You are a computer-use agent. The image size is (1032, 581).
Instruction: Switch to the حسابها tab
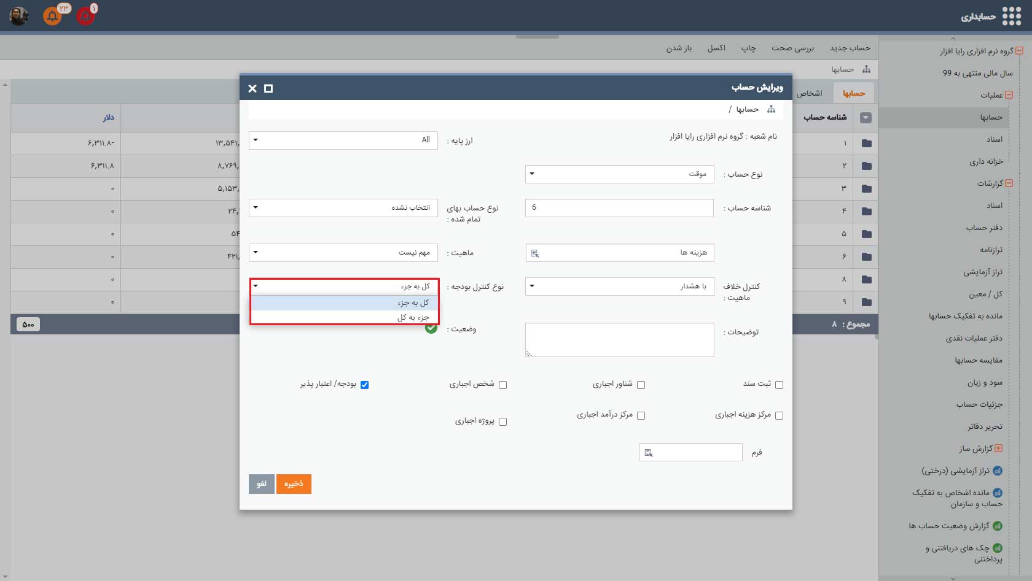click(853, 93)
